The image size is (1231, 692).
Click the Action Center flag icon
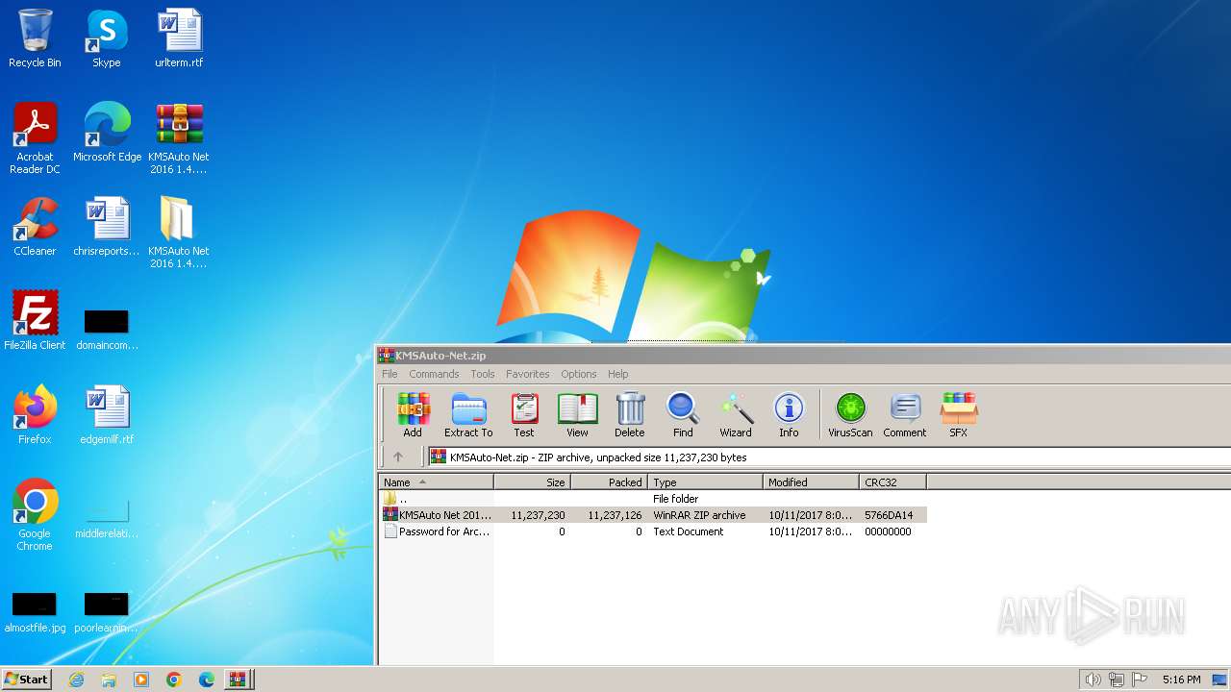click(x=1140, y=680)
